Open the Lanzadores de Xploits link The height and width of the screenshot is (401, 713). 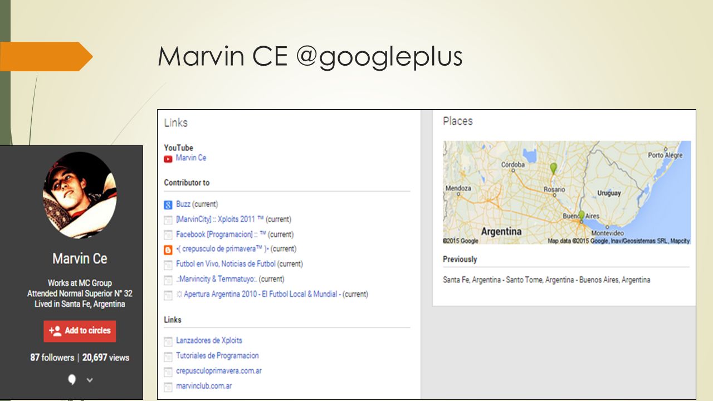coord(209,340)
